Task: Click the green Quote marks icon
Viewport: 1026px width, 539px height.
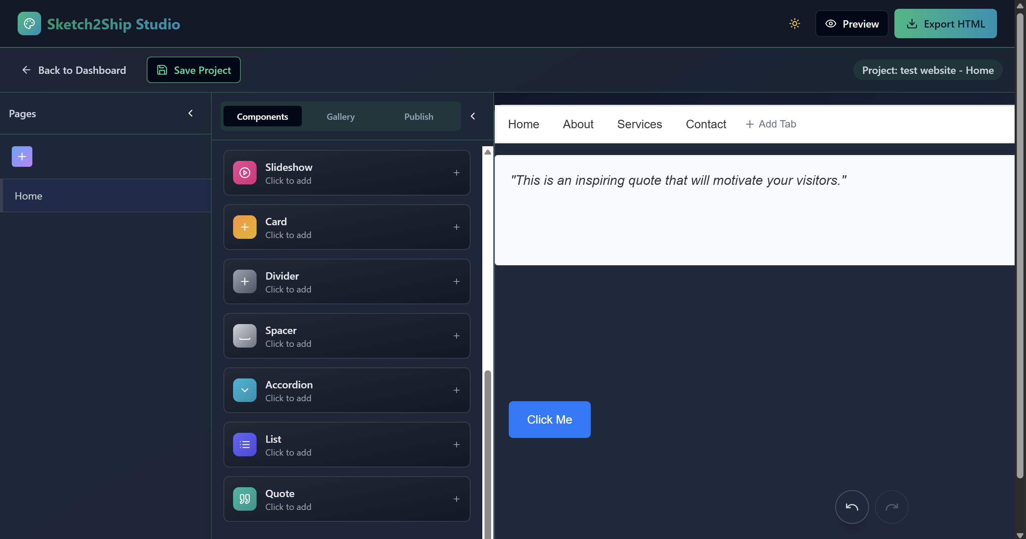Action: 244,499
